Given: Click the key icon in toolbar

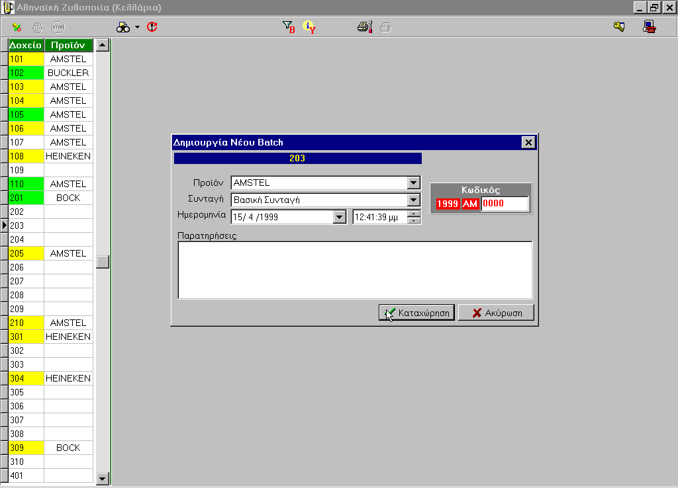Looking at the screenshot, I should click(x=619, y=27).
